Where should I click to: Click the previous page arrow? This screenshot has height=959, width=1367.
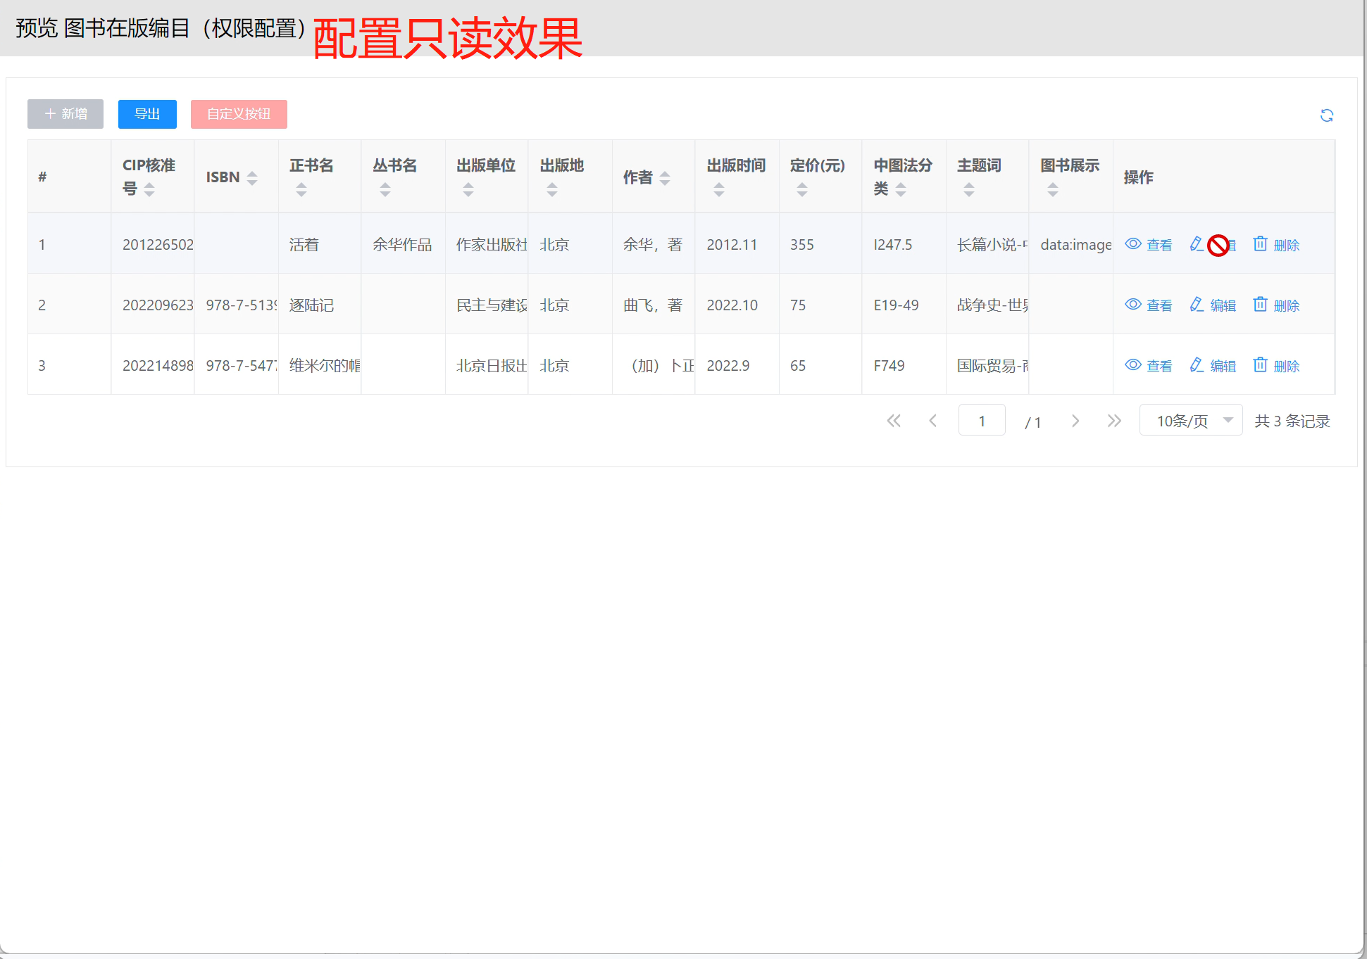932,421
